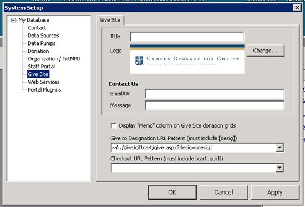Apply the settings with Apply button
Screen dimensions: 305x207
275,193
